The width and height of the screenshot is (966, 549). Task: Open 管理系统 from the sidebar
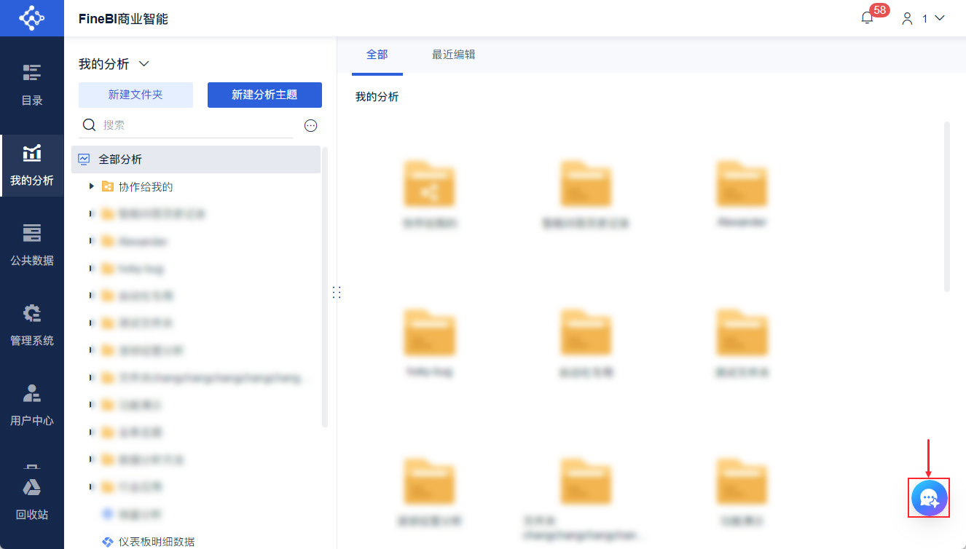click(x=32, y=325)
